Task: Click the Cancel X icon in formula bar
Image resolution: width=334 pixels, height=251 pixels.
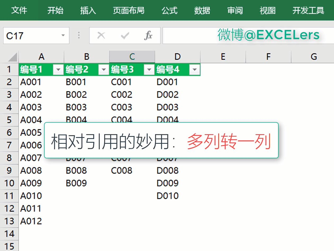Action: (101, 35)
